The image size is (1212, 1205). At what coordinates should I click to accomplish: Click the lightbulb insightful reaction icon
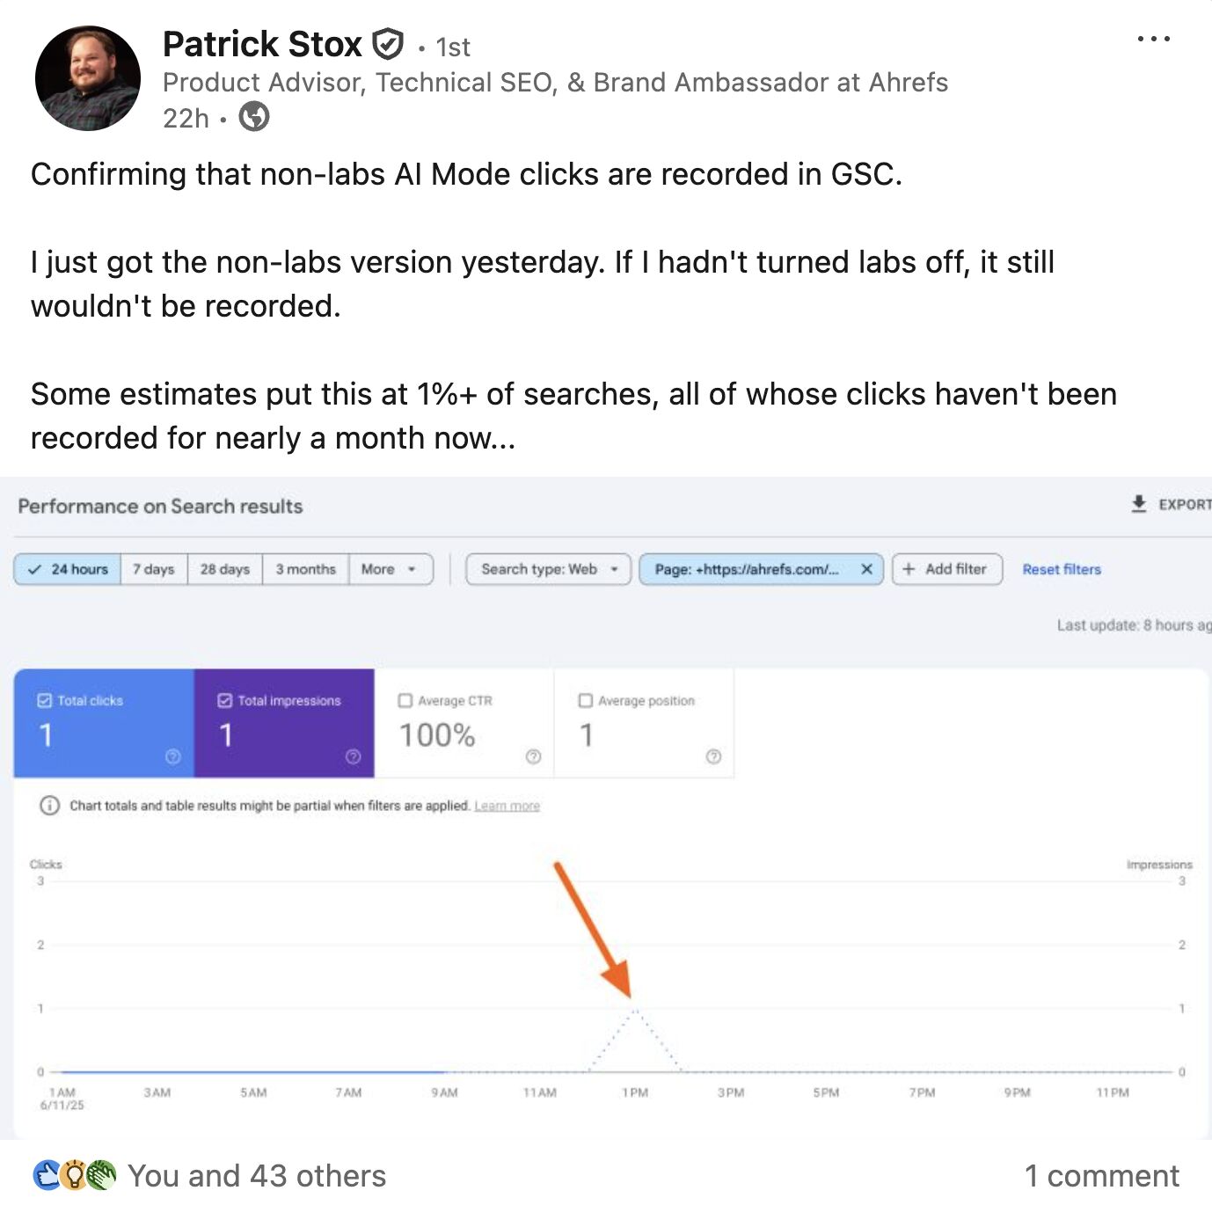click(74, 1174)
